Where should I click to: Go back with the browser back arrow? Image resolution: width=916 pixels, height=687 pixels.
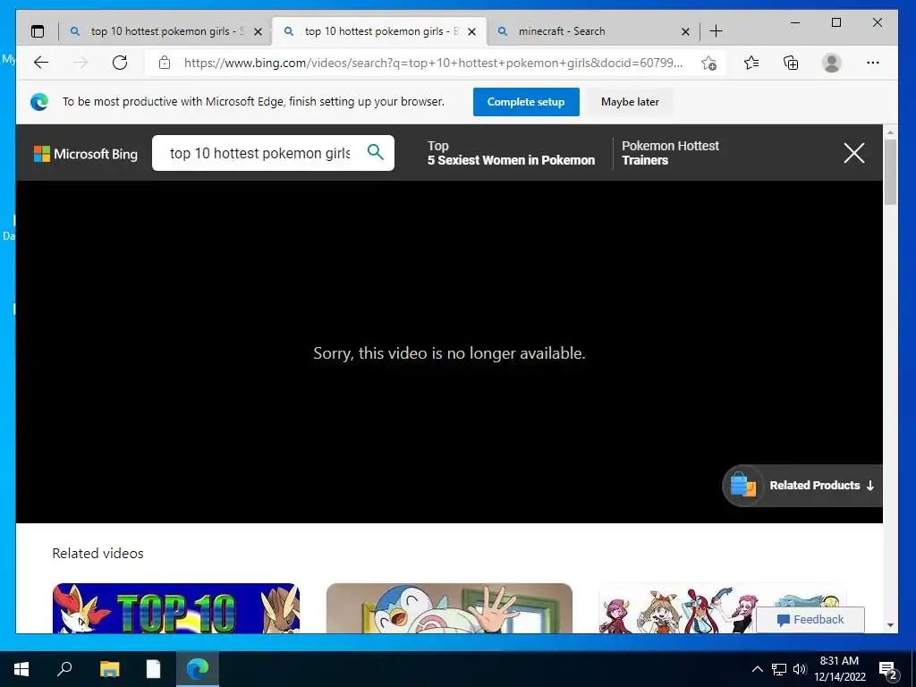41,63
